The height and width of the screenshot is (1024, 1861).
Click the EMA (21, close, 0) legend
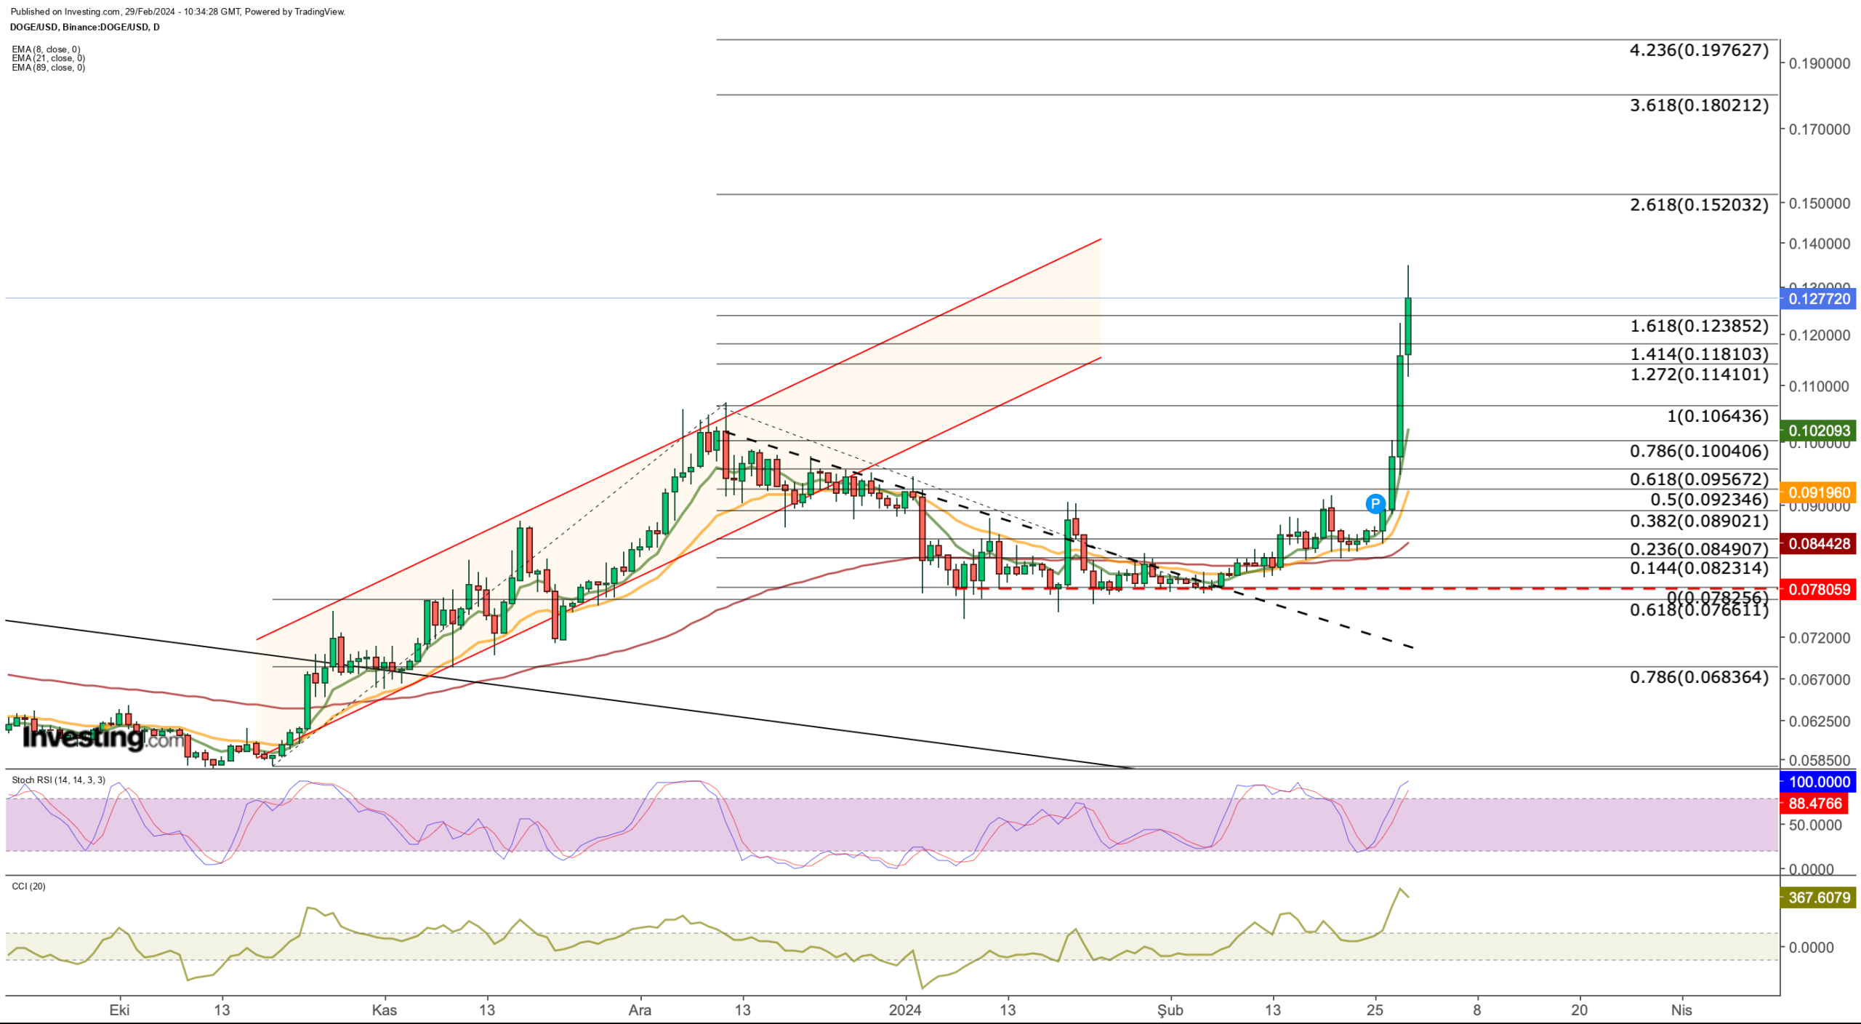point(48,58)
